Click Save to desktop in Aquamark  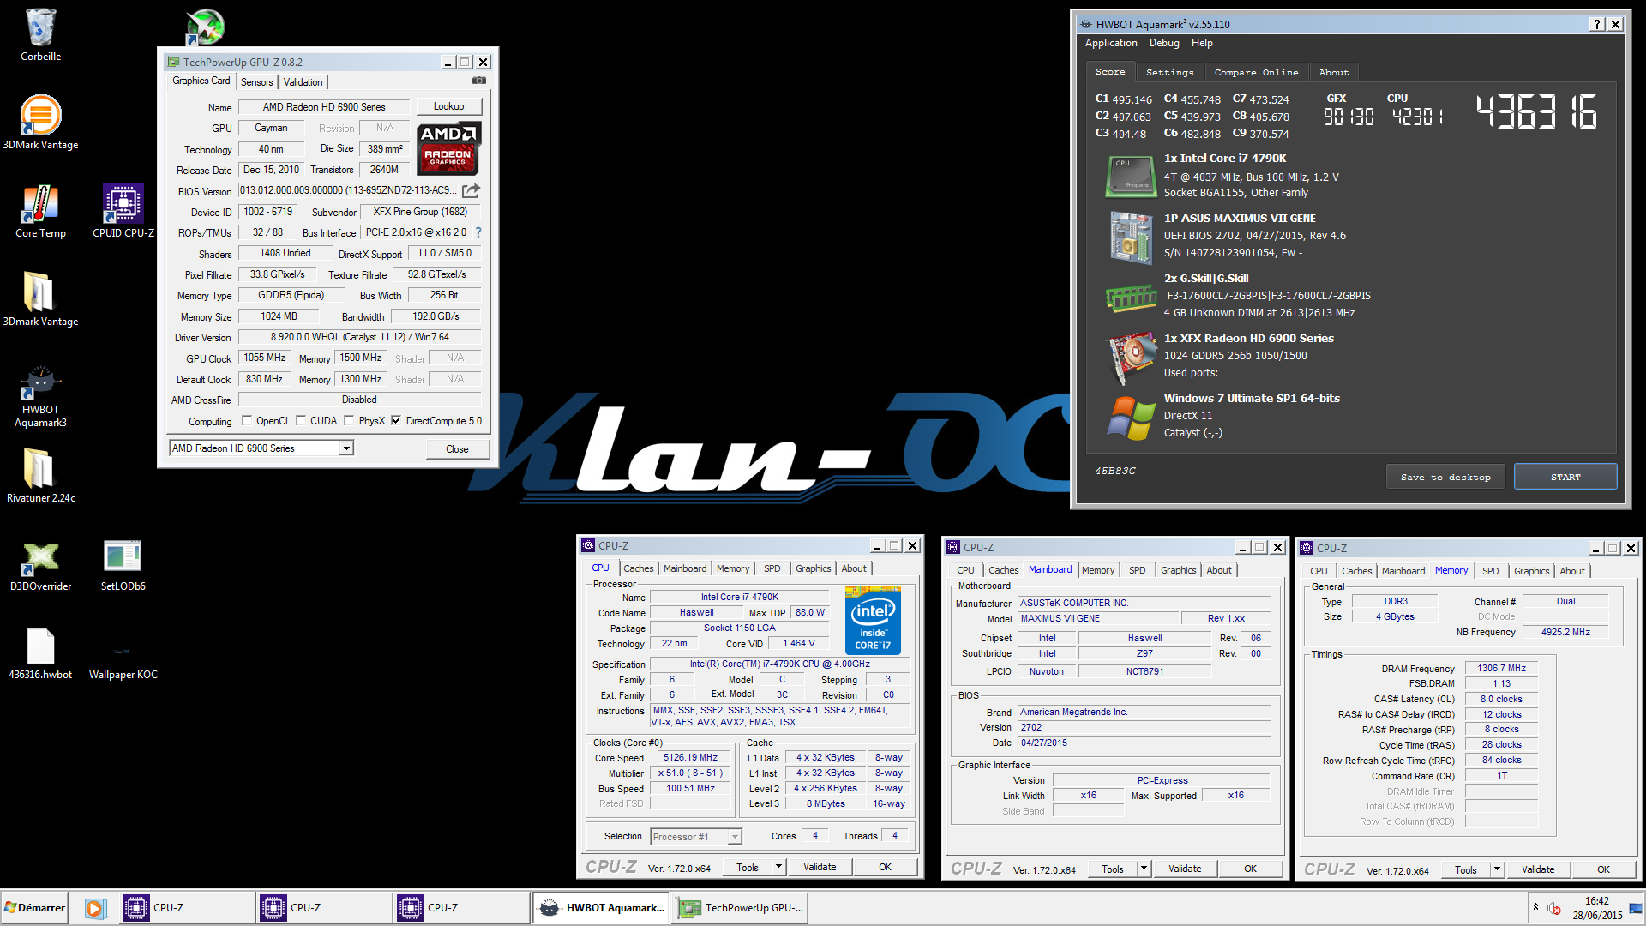[x=1445, y=477]
